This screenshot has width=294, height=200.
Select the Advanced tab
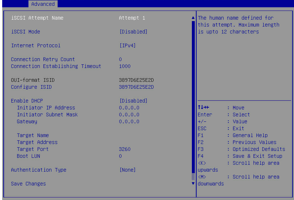click(x=43, y=4)
